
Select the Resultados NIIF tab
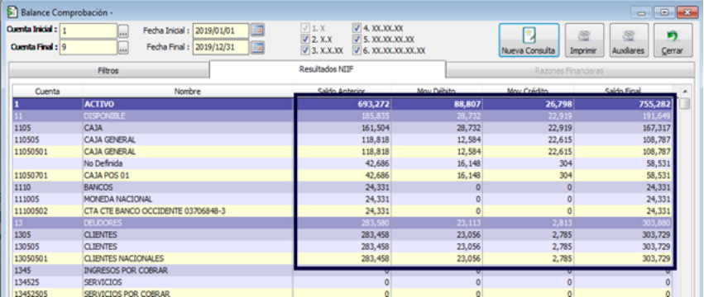pyautogui.click(x=328, y=69)
